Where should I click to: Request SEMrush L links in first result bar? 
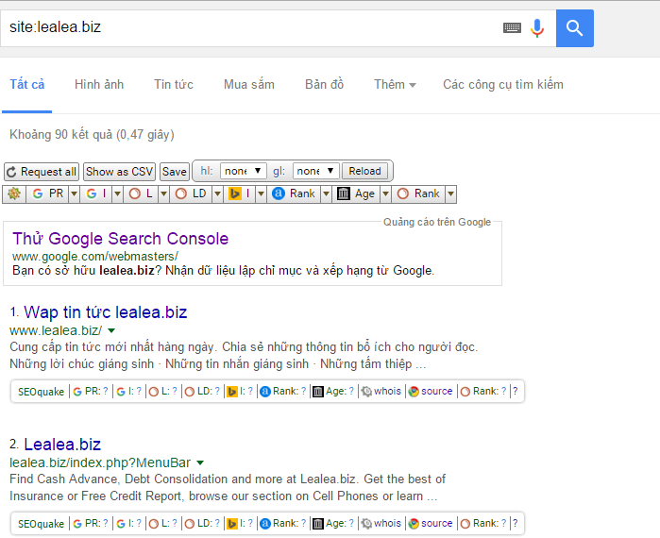[163, 392]
